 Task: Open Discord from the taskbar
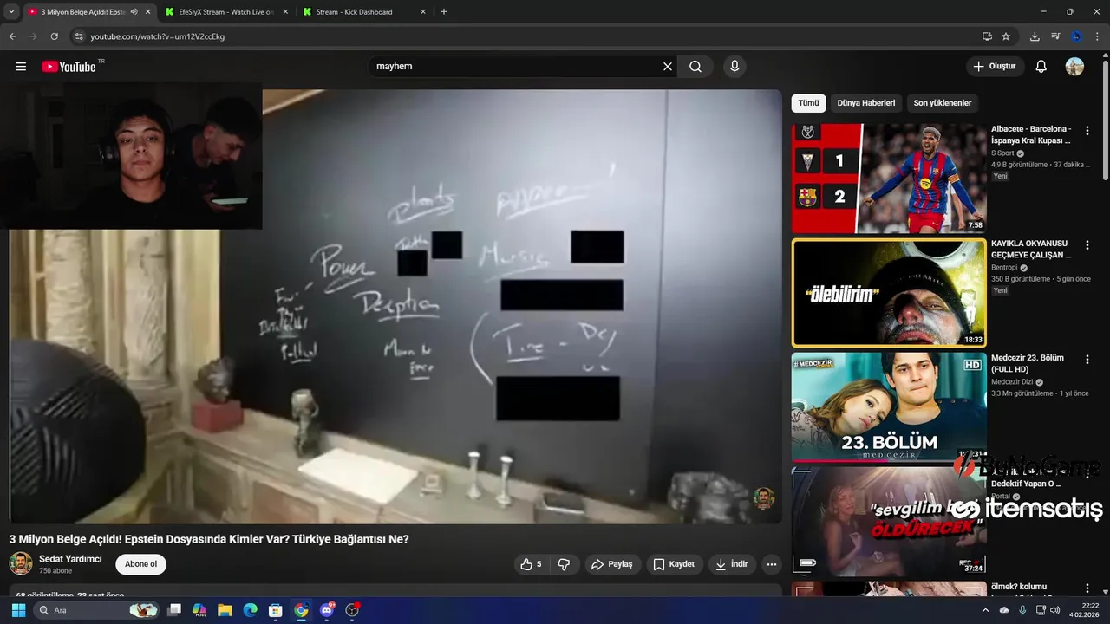click(x=327, y=610)
